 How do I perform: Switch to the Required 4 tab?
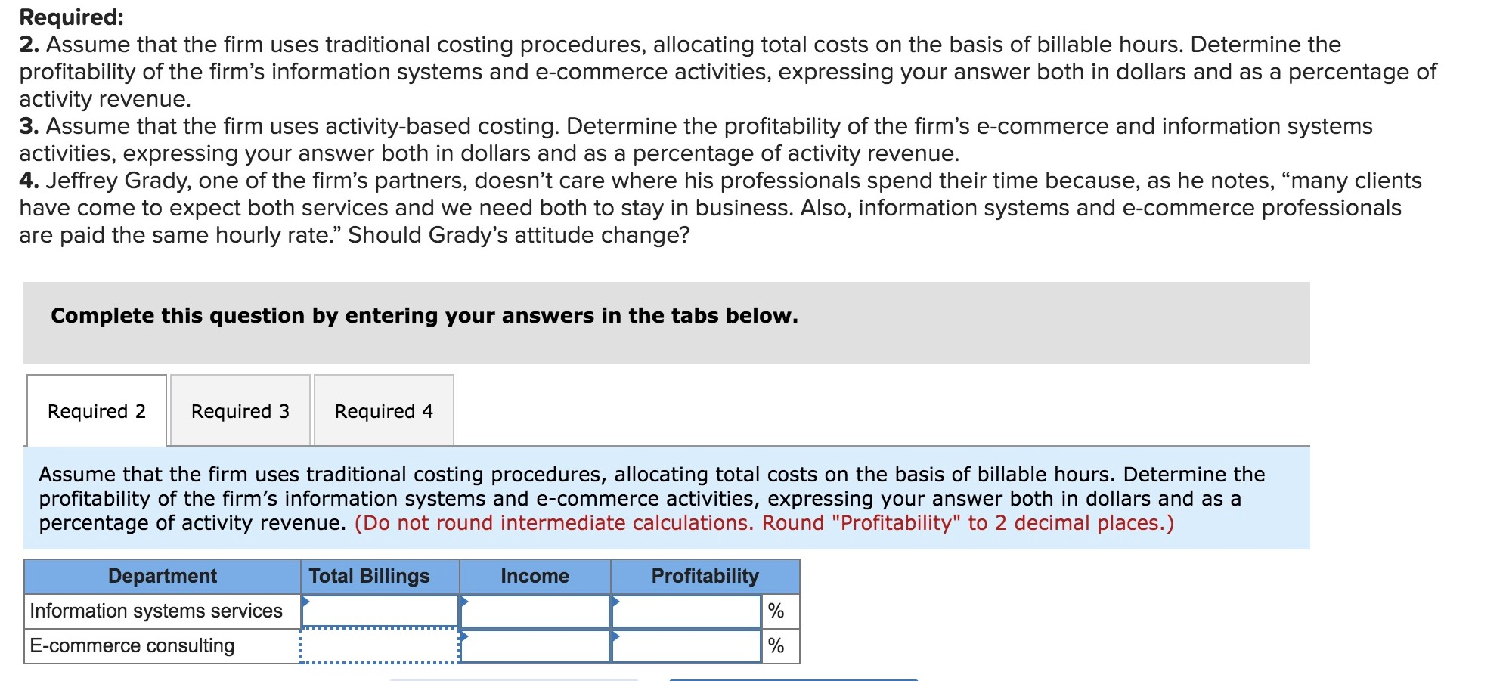click(383, 410)
